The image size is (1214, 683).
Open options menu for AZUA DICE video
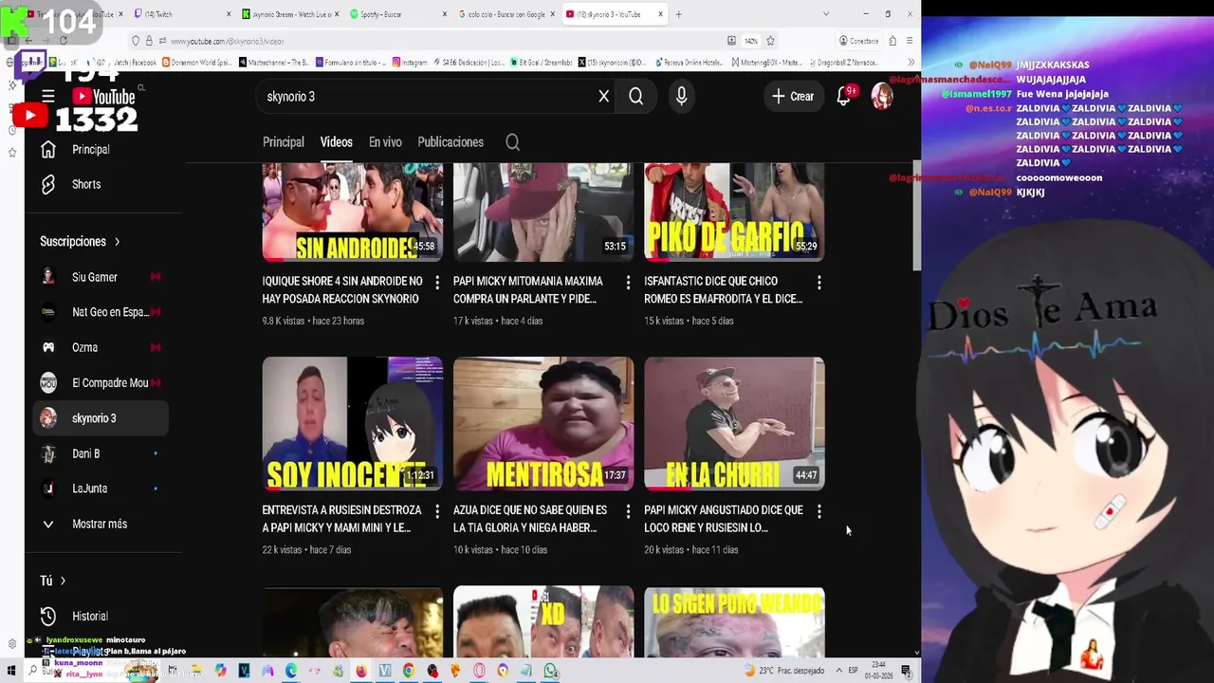tap(628, 511)
